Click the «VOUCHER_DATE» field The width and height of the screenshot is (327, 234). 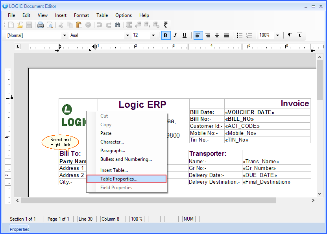click(x=249, y=112)
